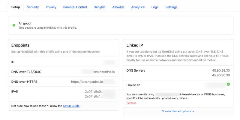Click Remove under the DDNS hostname
The image size is (240, 120).
coord(131,103)
